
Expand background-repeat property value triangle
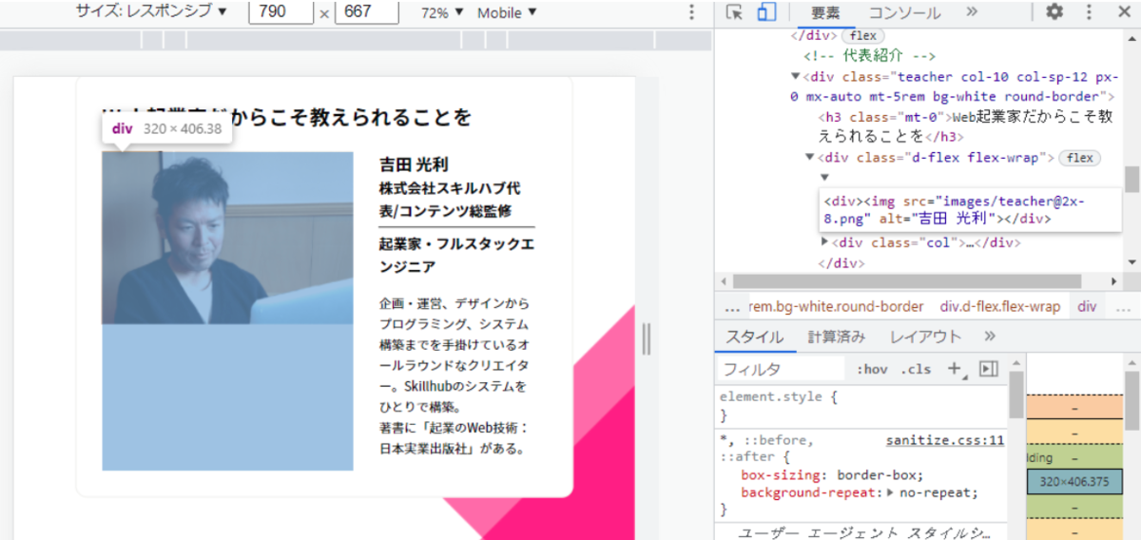pyautogui.click(x=890, y=492)
